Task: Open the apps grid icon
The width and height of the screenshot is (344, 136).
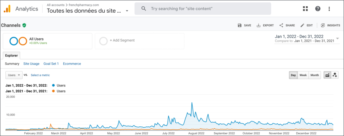Action: pos(305,9)
